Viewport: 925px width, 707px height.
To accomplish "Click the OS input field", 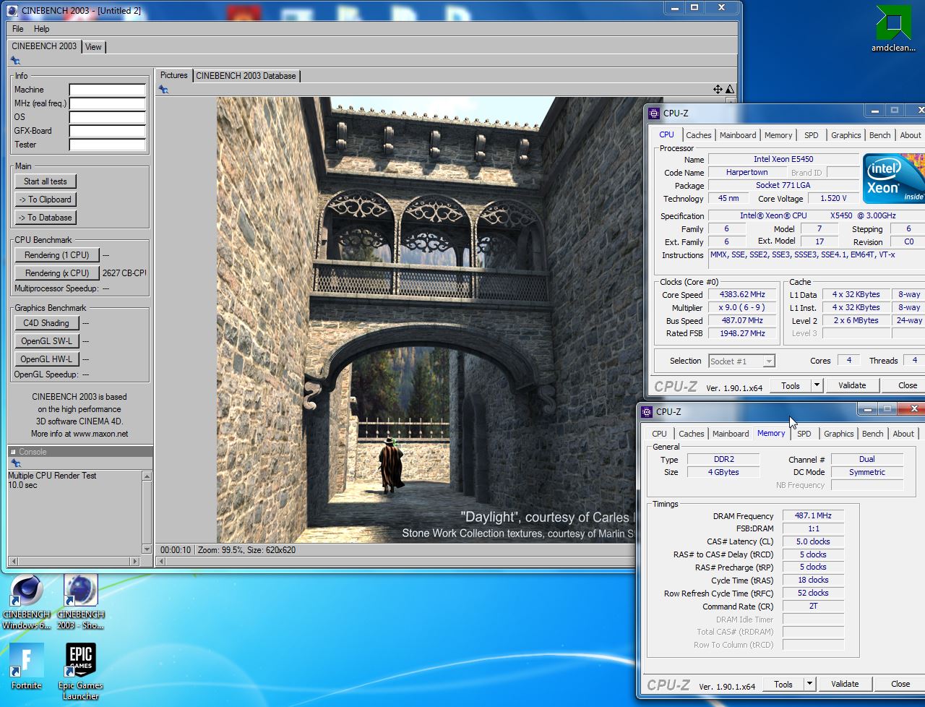I will click(x=107, y=117).
